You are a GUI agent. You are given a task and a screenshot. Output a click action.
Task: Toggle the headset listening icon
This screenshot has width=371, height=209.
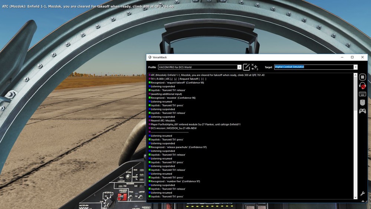(362, 85)
